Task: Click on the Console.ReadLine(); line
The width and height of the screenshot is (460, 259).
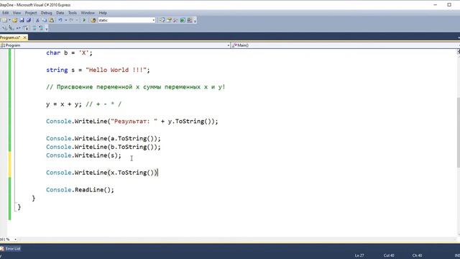Action: click(80, 190)
